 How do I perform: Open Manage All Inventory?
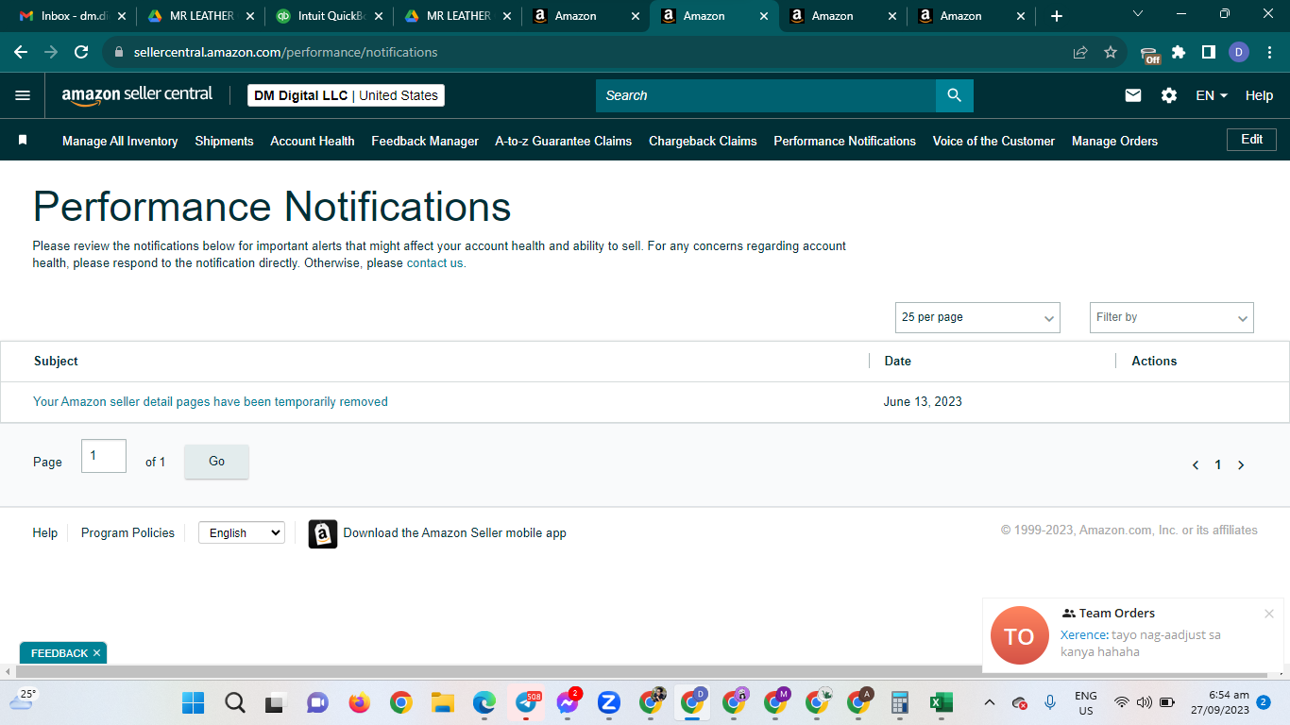pos(120,141)
